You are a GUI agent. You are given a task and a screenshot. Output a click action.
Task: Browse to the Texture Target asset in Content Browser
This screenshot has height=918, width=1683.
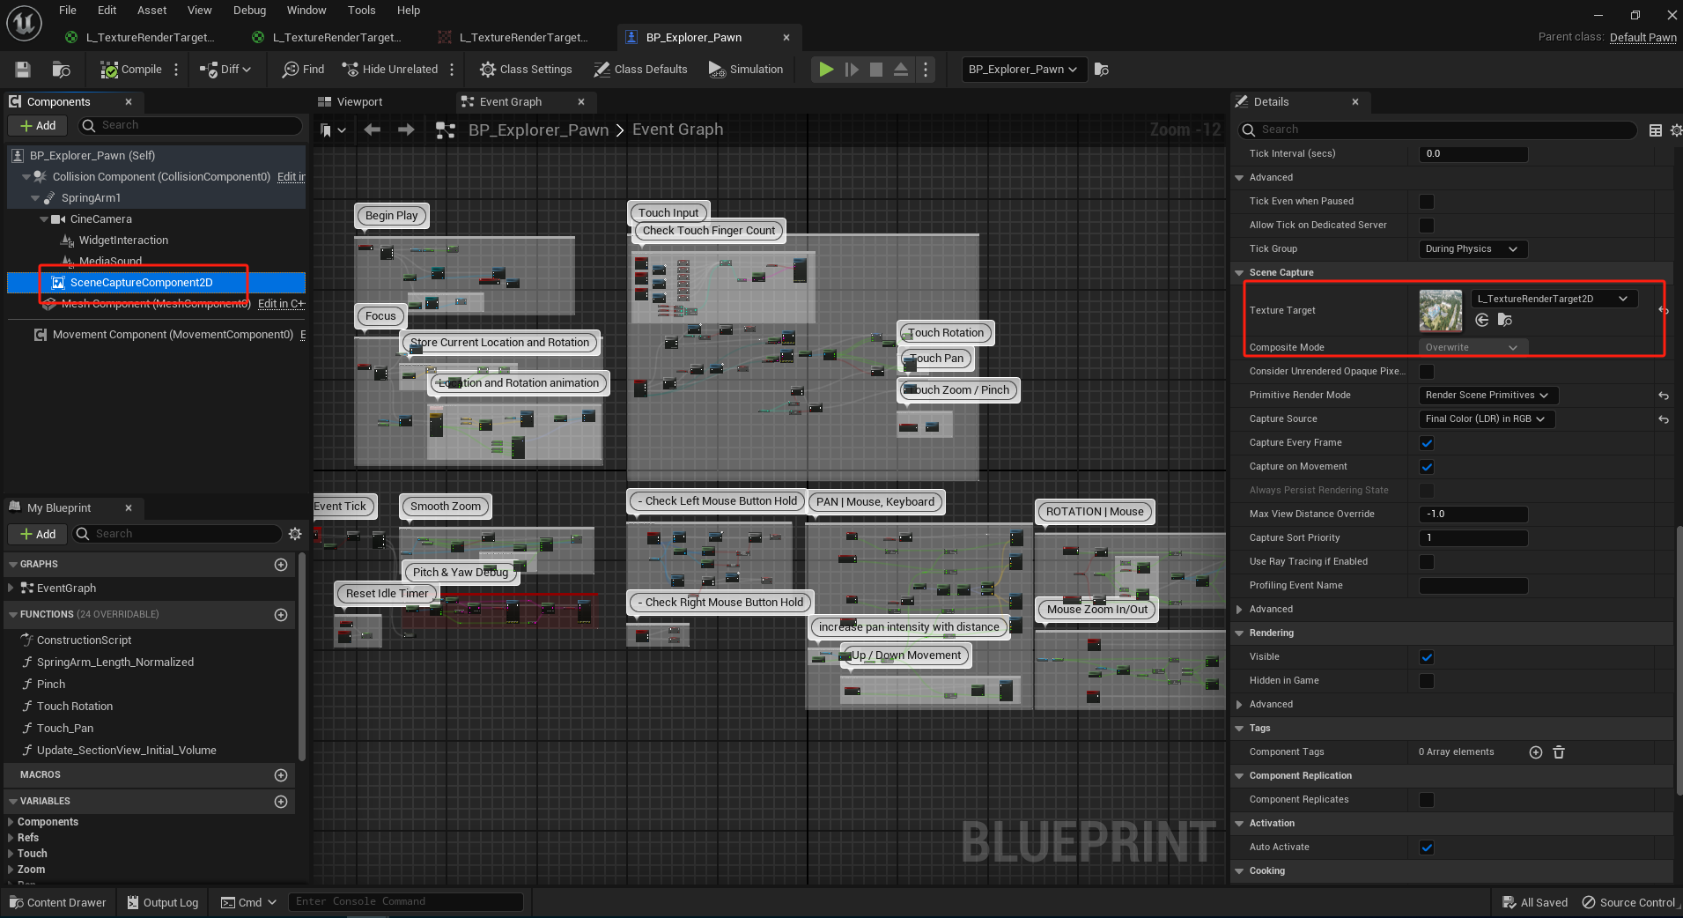click(1506, 321)
